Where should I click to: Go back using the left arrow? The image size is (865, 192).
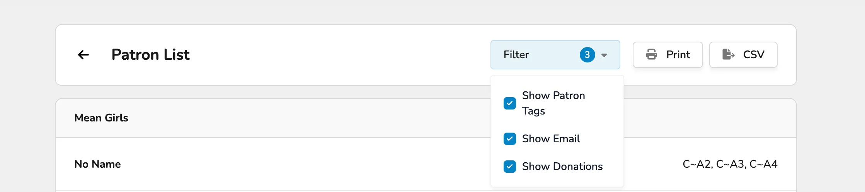(83, 55)
